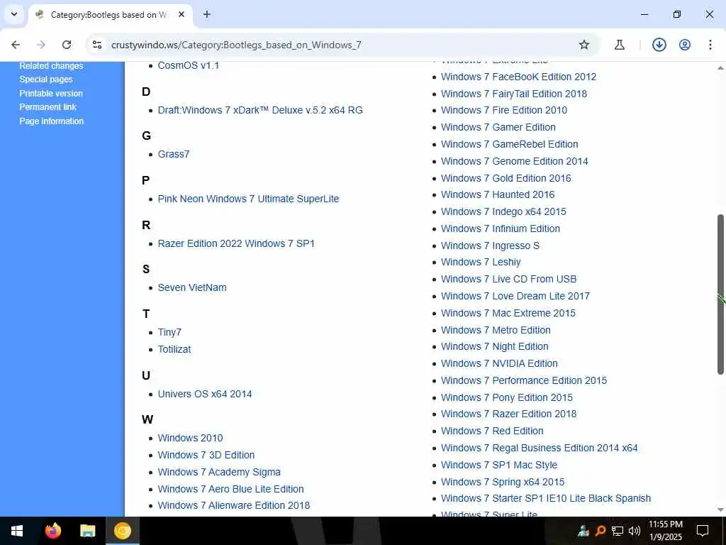The image size is (726, 545).
Task: Open Windows 7 Regal Business Edition 2014 x64
Action: pos(539,448)
